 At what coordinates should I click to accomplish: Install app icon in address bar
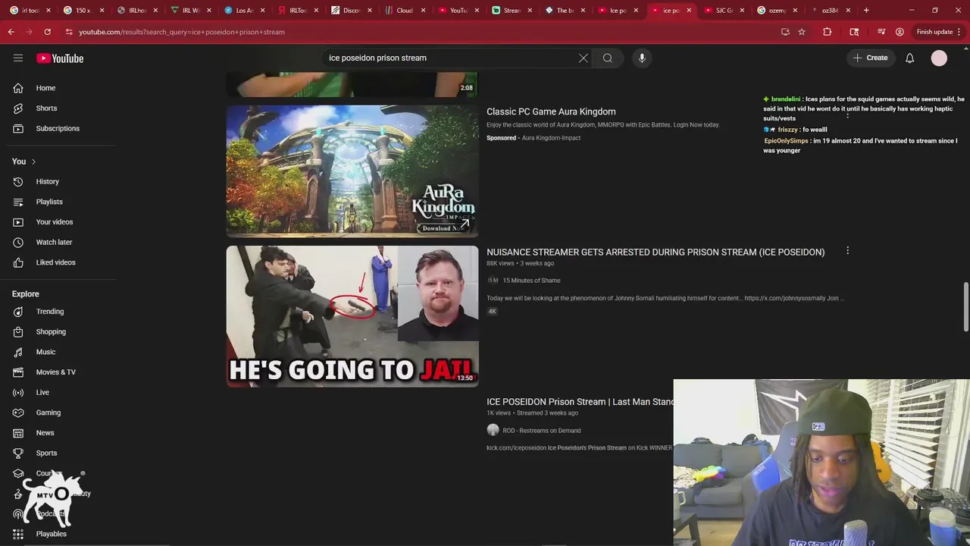(x=785, y=32)
